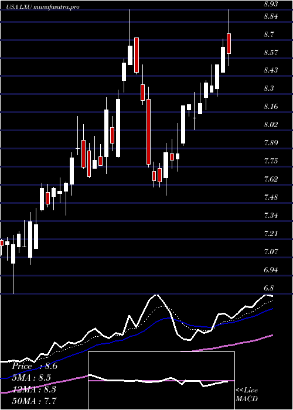293x410 pixels.
Task: Click the 'USA LXU munafasutra.pro' chart title
Action: (x=43, y=7)
